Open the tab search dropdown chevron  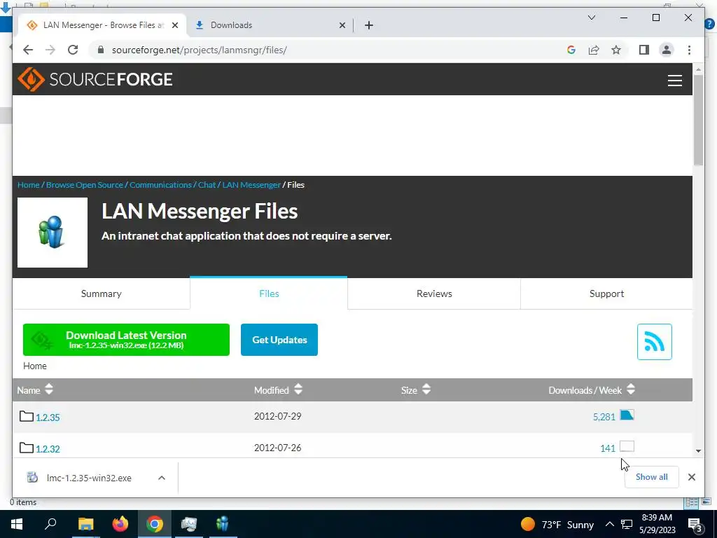591,18
